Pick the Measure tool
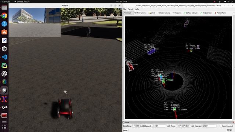This screenshot has height=132, width=235. coord(177,13)
